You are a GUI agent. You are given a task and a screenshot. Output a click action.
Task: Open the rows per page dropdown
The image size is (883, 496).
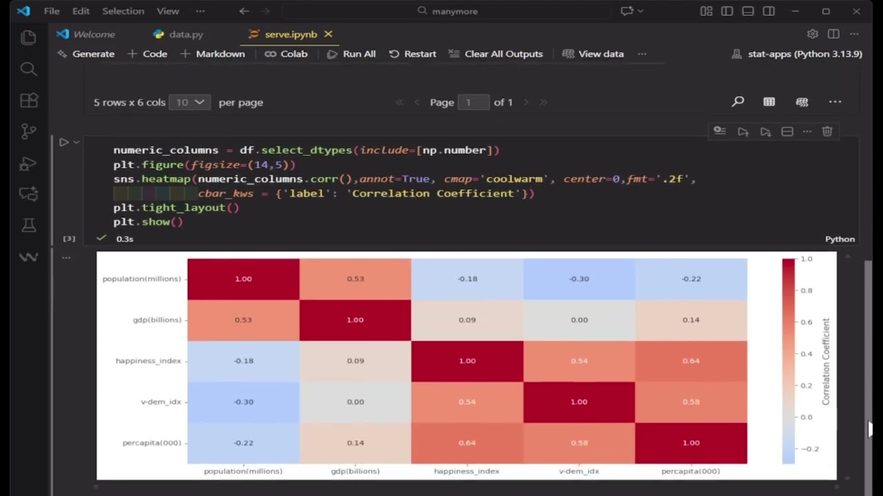(x=190, y=102)
